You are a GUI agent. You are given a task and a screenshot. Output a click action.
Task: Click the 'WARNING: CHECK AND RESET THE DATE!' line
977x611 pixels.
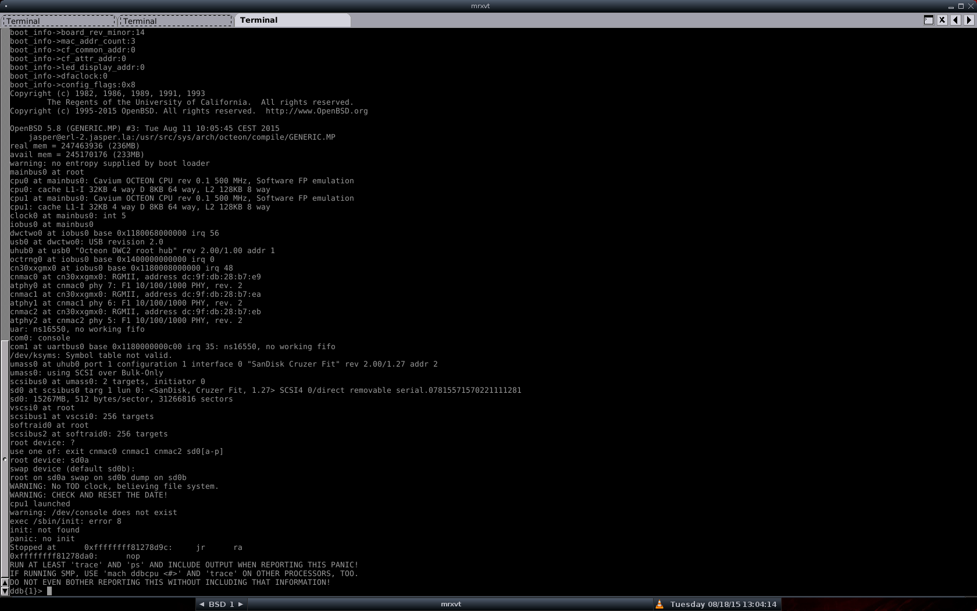[89, 495]
